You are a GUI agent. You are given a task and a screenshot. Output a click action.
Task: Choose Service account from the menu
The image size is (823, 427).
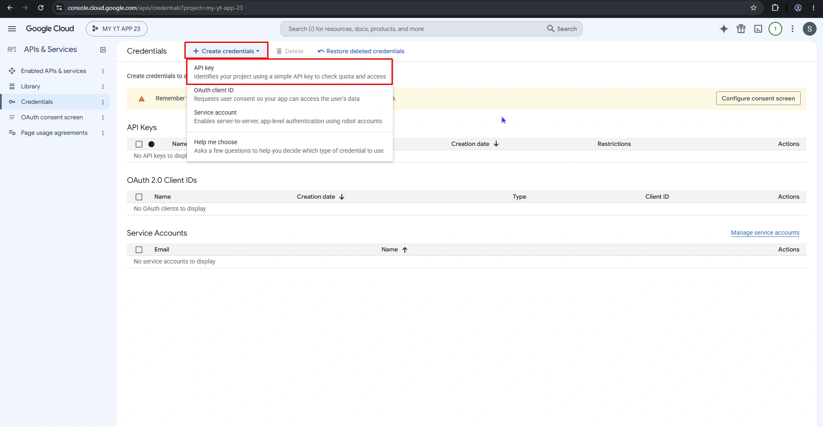pos(290,117)
